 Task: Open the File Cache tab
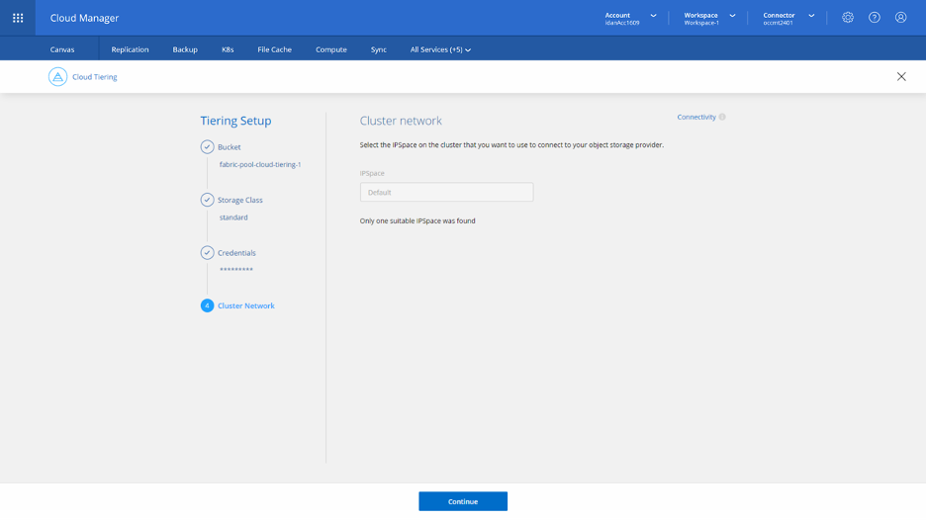click(x=274, y=49)
